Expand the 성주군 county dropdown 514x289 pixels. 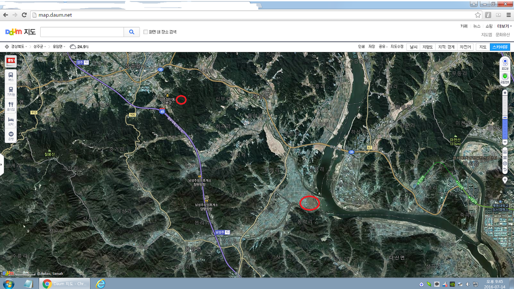click(40, 47)
